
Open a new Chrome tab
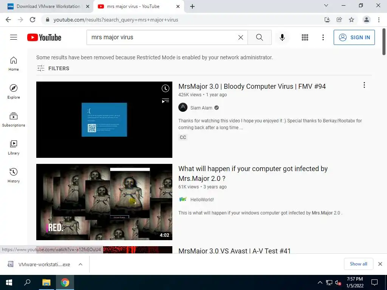pyautogui.click(x=192, y=7)
